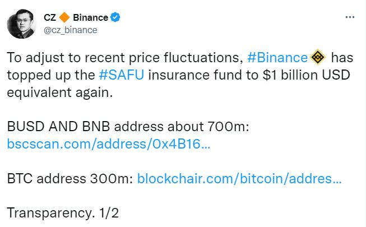
Task: Open the tweet's three-dot more menu
Action: 349,17
